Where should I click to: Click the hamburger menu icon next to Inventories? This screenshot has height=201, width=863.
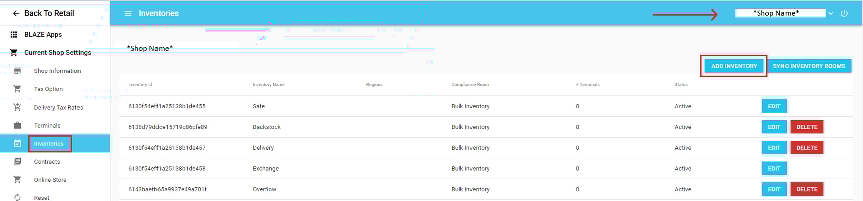(128, 14)
